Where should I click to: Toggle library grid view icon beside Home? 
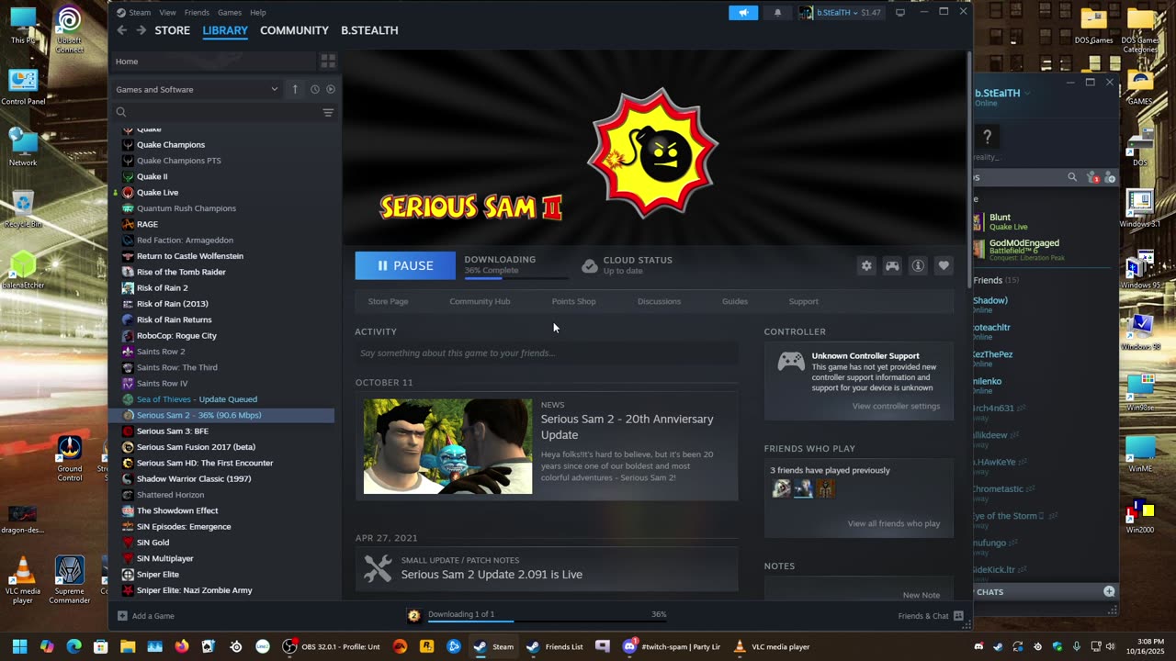click(x=328, y=62)
